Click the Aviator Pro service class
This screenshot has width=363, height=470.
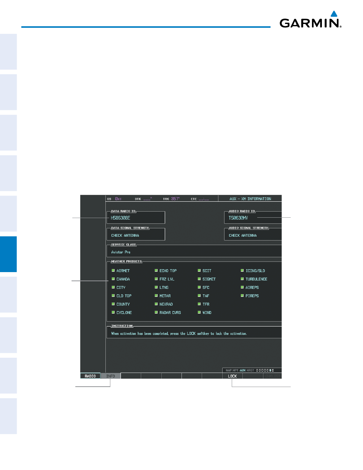click(x=121, y=252)
